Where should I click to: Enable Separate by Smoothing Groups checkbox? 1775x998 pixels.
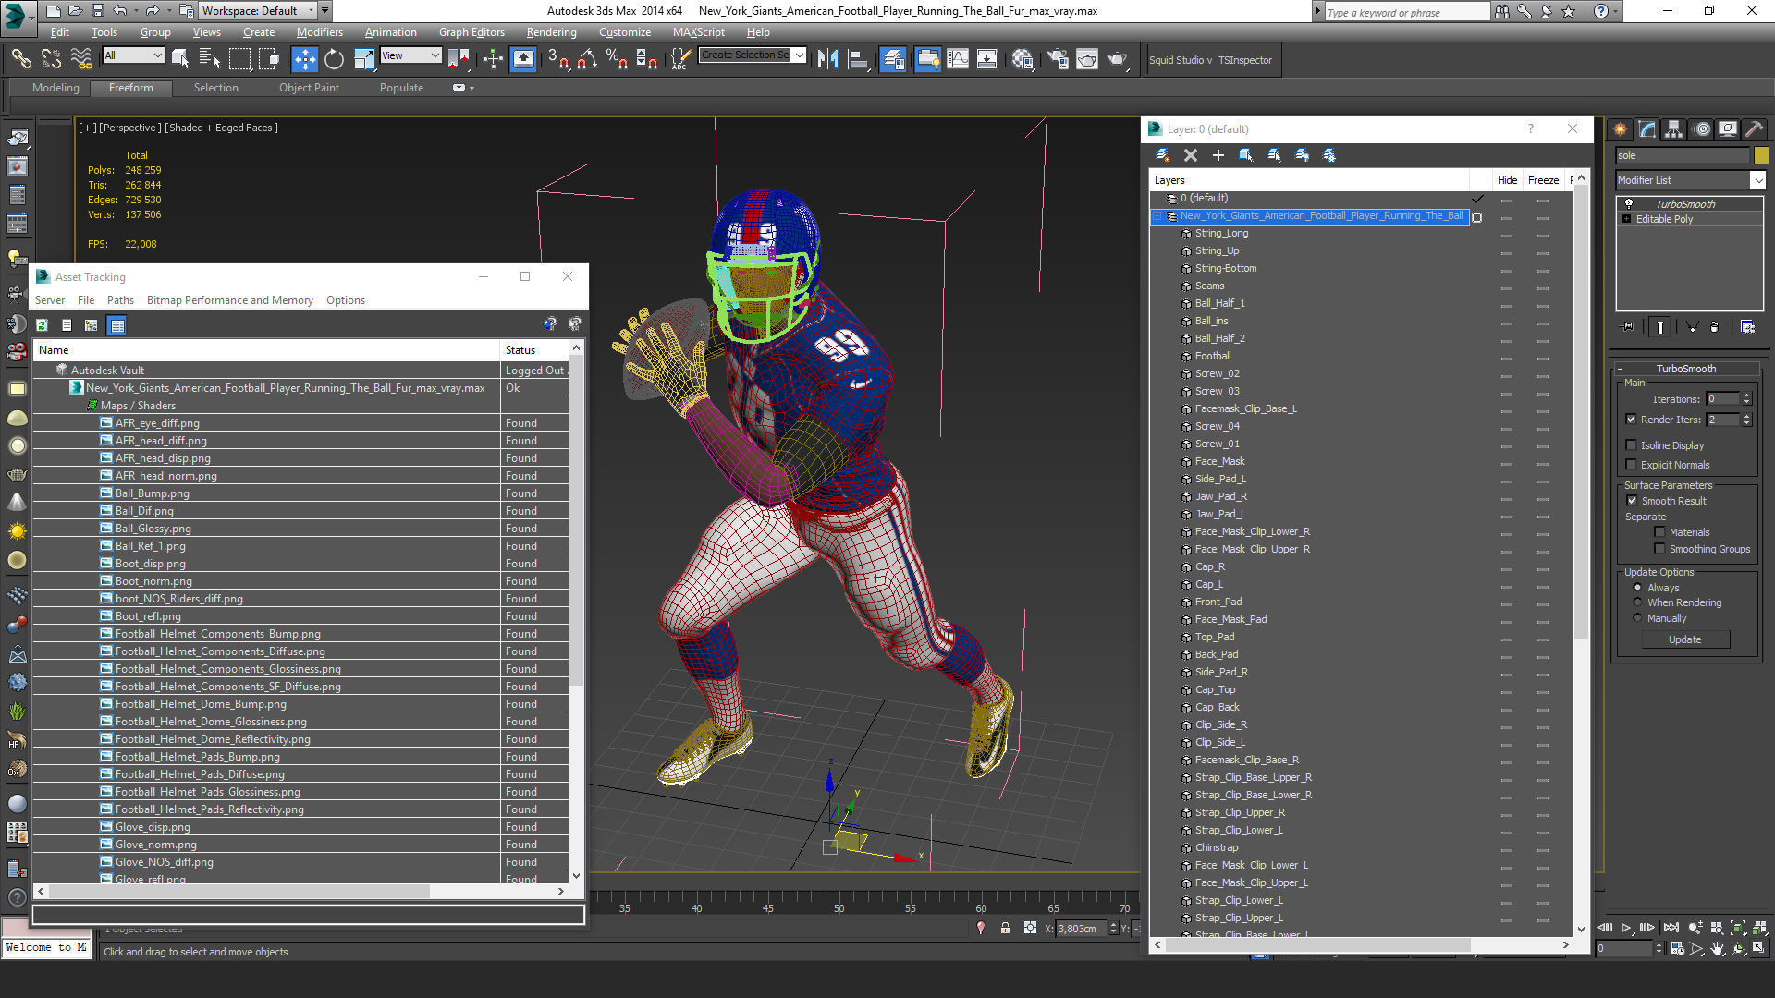coord(1660,549)
